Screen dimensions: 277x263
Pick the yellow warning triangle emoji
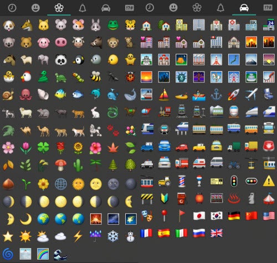coord(269,181)
